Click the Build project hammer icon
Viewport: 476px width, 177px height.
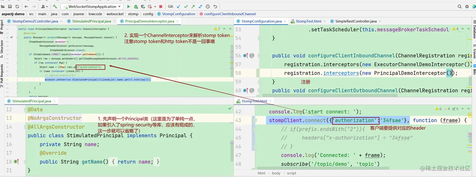pyautogui.click(x=55, y=7)
